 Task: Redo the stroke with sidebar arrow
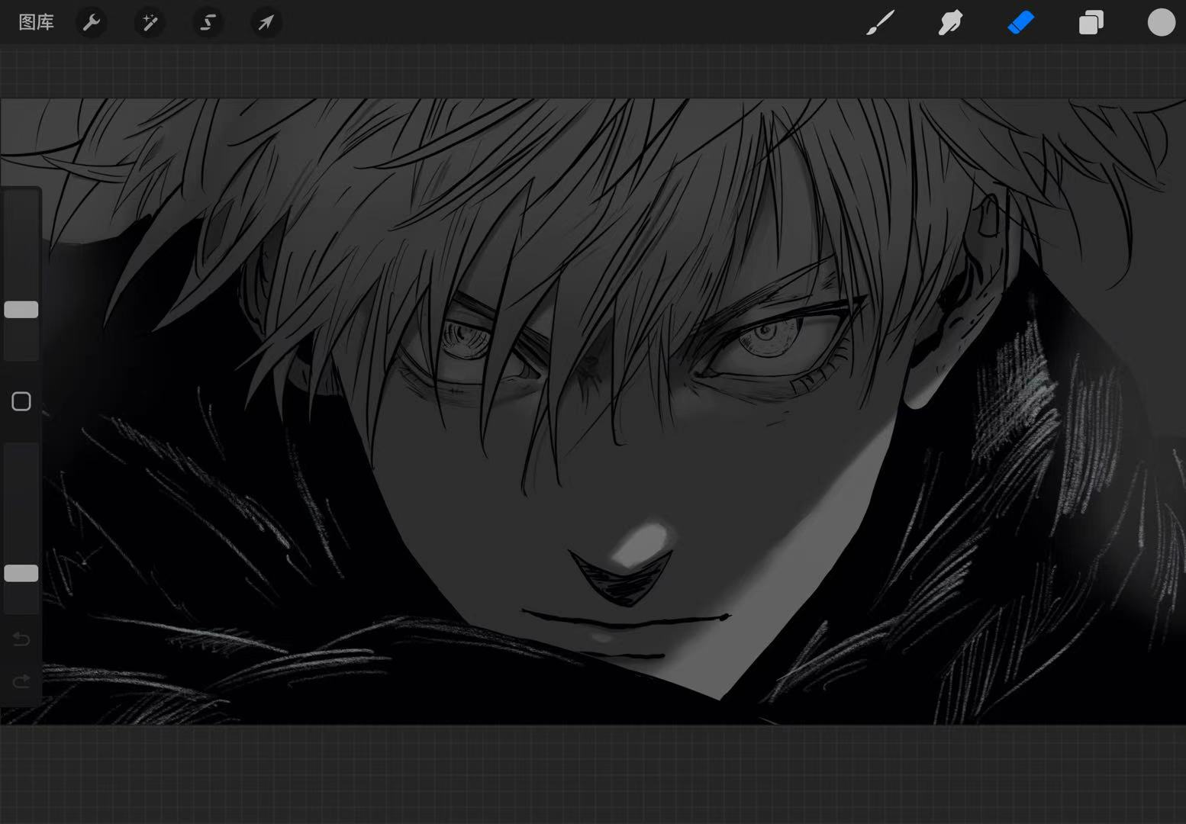(21, 681)
